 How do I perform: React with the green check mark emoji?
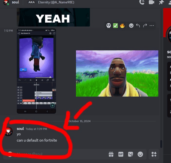tap(115, 26)
